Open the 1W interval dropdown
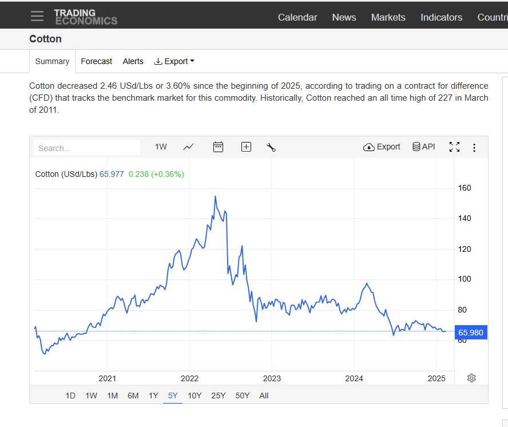508x427 pixels. point(161,147)
